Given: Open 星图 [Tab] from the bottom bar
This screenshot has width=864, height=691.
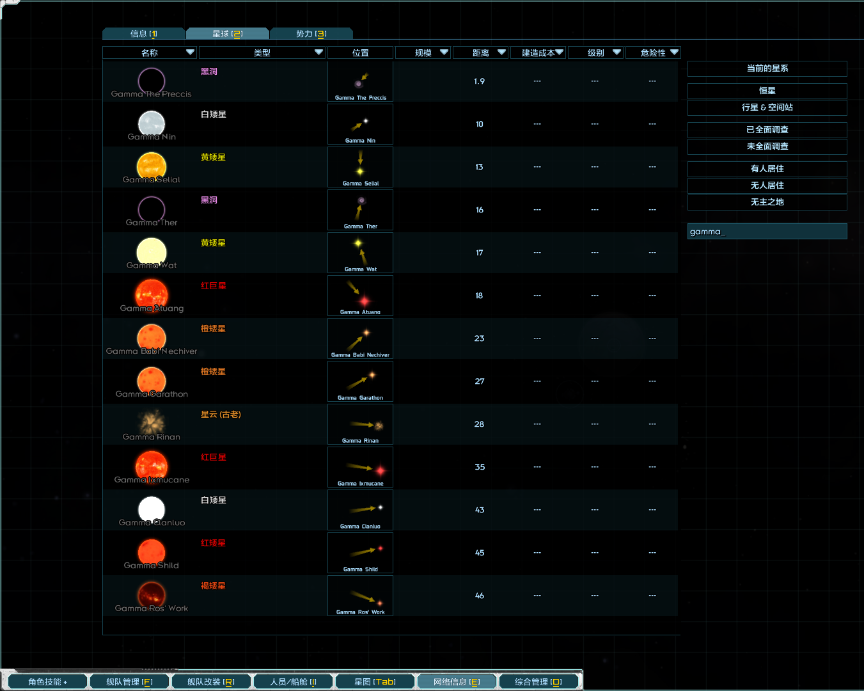Looking at the screenshot, I should coord(375,681).
